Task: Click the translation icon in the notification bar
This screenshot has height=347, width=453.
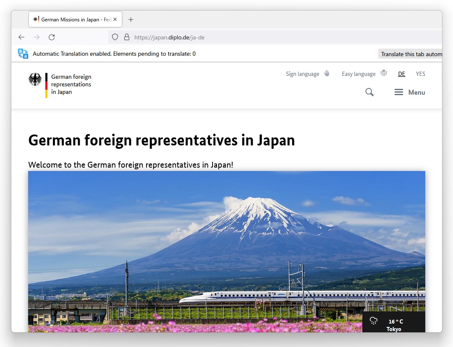Action: click(23, 53)
